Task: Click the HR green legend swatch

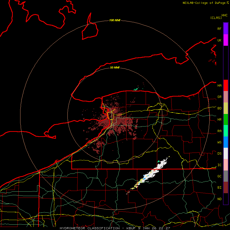Action: 226,120
